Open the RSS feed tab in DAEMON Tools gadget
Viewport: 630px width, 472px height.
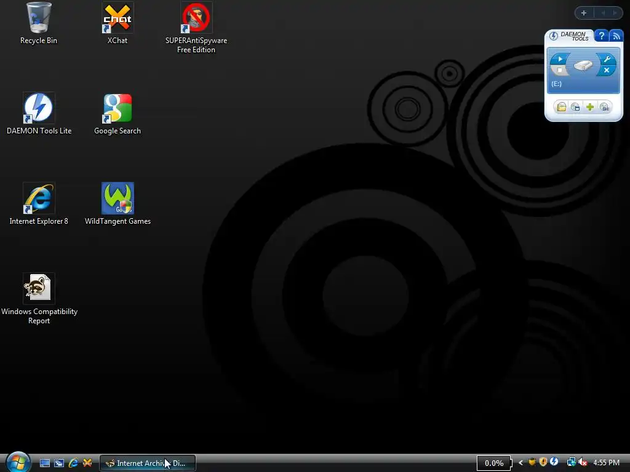(x=616, y=36)
